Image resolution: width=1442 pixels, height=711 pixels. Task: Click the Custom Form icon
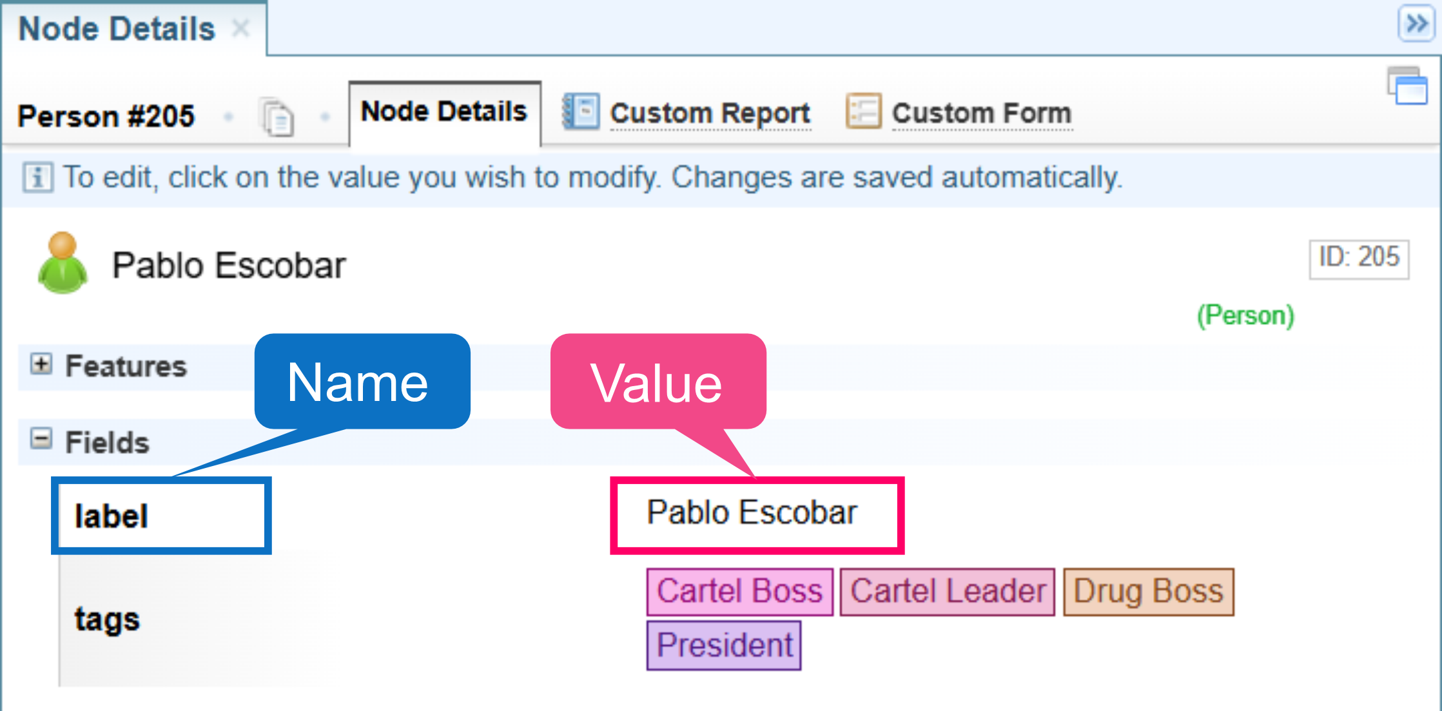(x=863, y=112)
